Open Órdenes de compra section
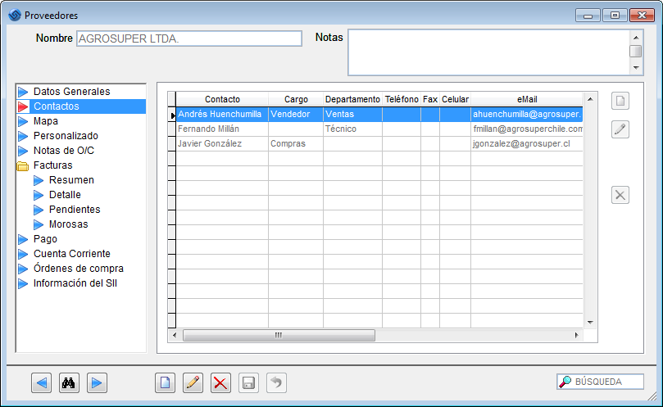The height and width of the screenshot is (407, 663). tap(79, 269)
